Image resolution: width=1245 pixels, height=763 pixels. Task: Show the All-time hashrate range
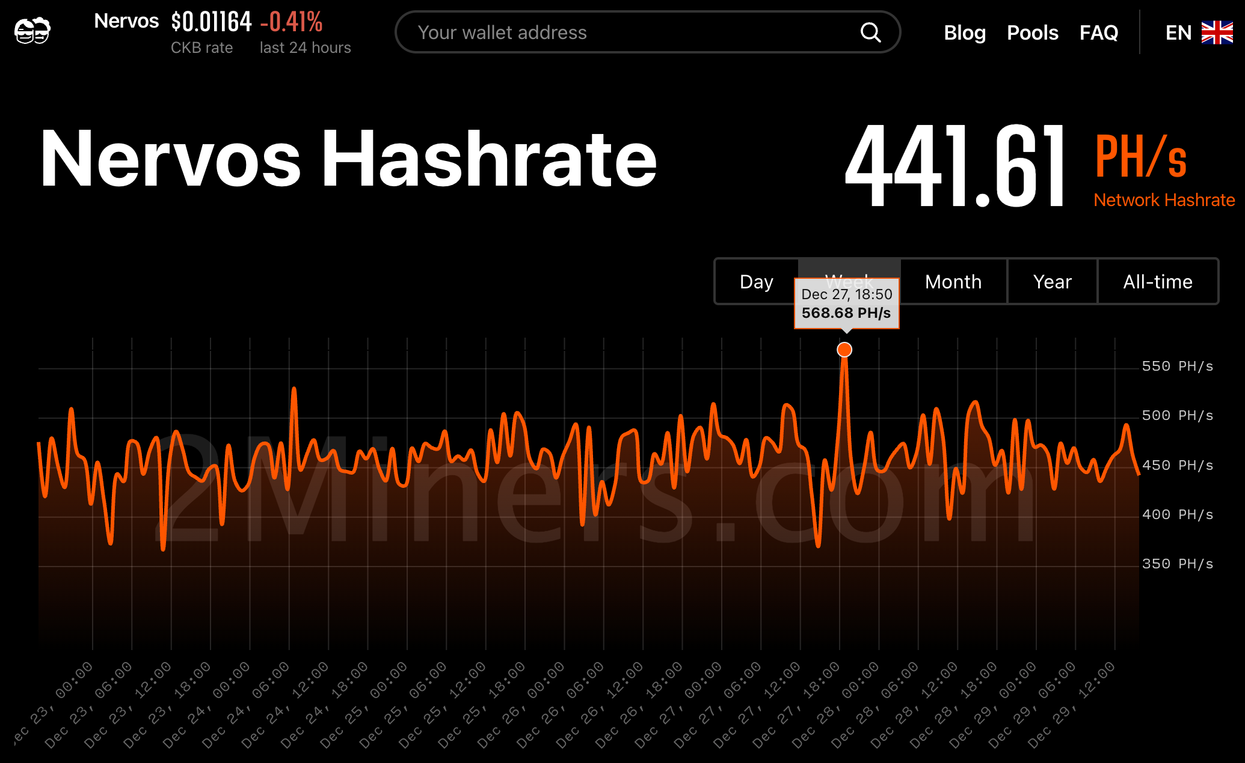(1158, 281)
